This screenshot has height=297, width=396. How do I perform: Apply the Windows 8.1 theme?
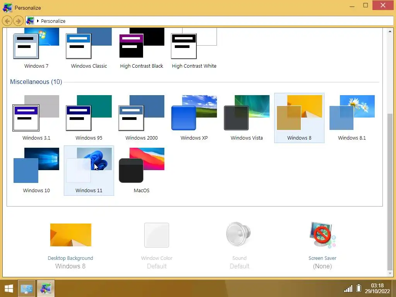(x=352, y=118)
